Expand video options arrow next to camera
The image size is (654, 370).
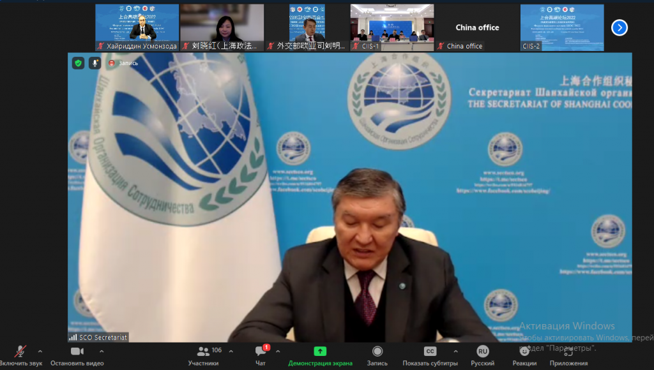[102, 352]
